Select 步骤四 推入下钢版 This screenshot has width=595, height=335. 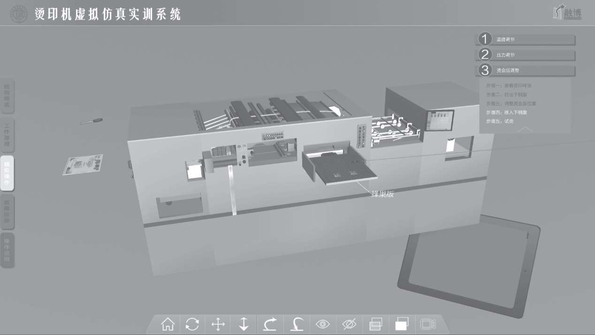click(506, 113)
